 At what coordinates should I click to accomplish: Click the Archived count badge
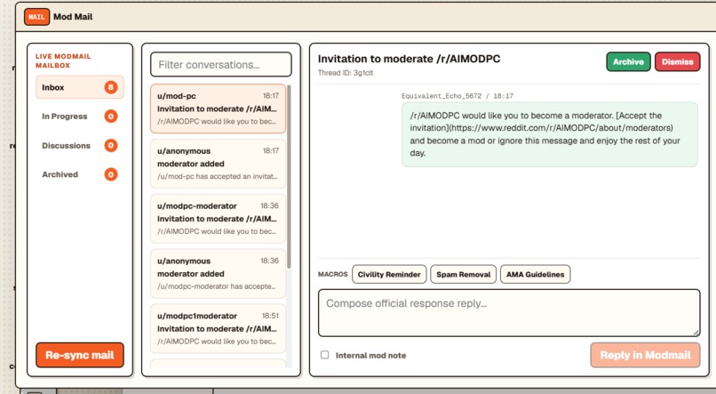110,174
